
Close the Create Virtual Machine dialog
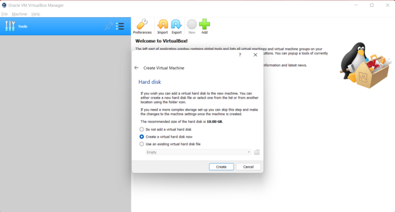click(255, 55)
